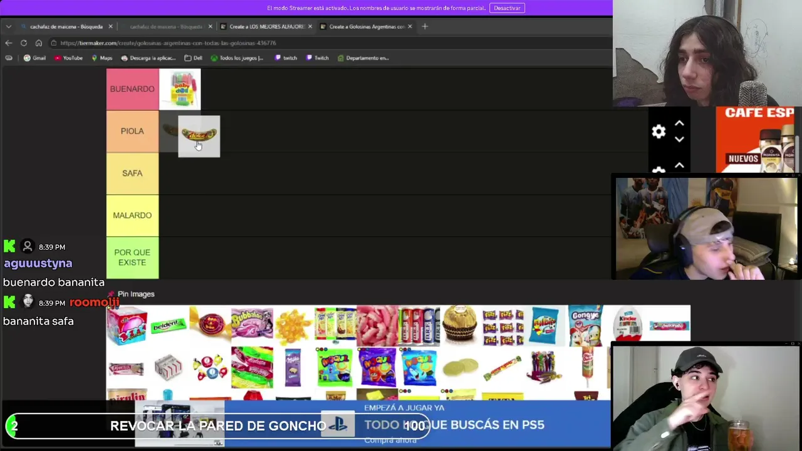
Task: Open the Dell bookmarks folder
Action: pos(193,58)
